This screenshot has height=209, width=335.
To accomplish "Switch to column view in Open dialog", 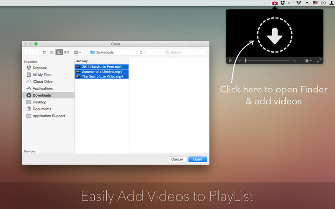I will pyautogui.click(x=59, y=52).
